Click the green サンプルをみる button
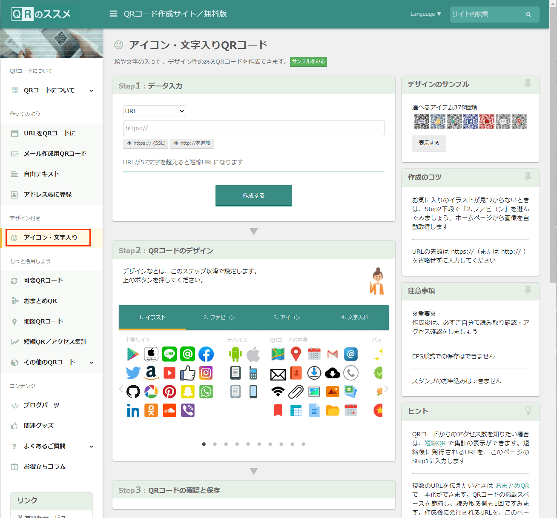The image size is (557, 518). 308,62
